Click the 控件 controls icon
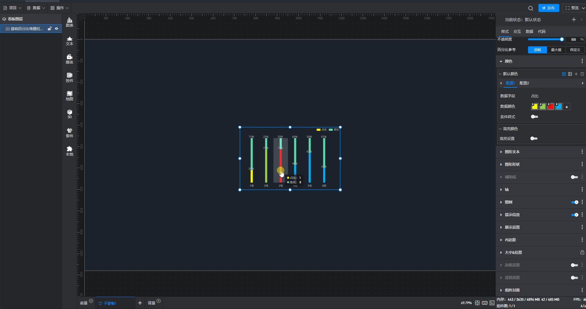This screenshot has height=309, width=586. pos(69,77)
